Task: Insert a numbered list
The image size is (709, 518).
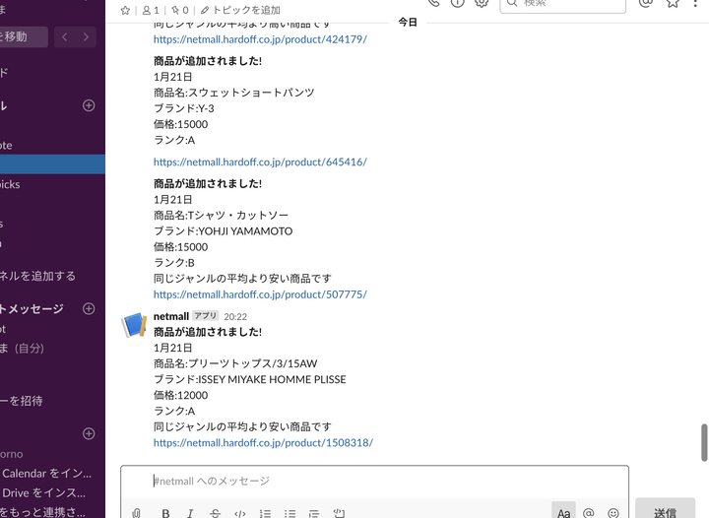Action: pyautogui.click(x=265, y=513)
